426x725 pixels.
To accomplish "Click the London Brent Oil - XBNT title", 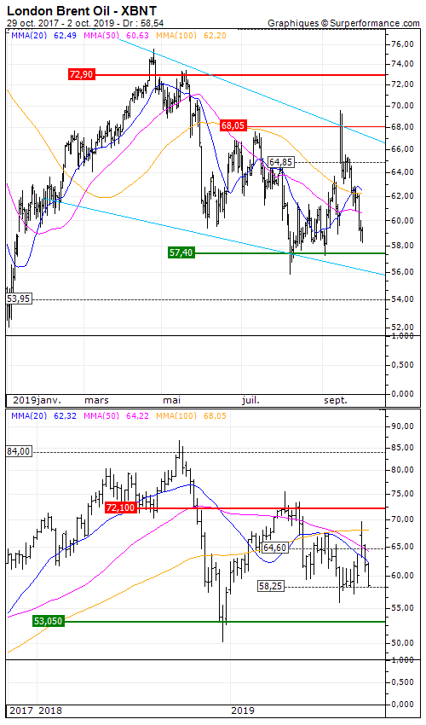I will pyautogui.click(x=82, y=10).
